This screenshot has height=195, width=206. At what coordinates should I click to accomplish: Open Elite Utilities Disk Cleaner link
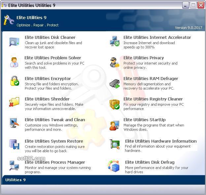pos(50,37)
